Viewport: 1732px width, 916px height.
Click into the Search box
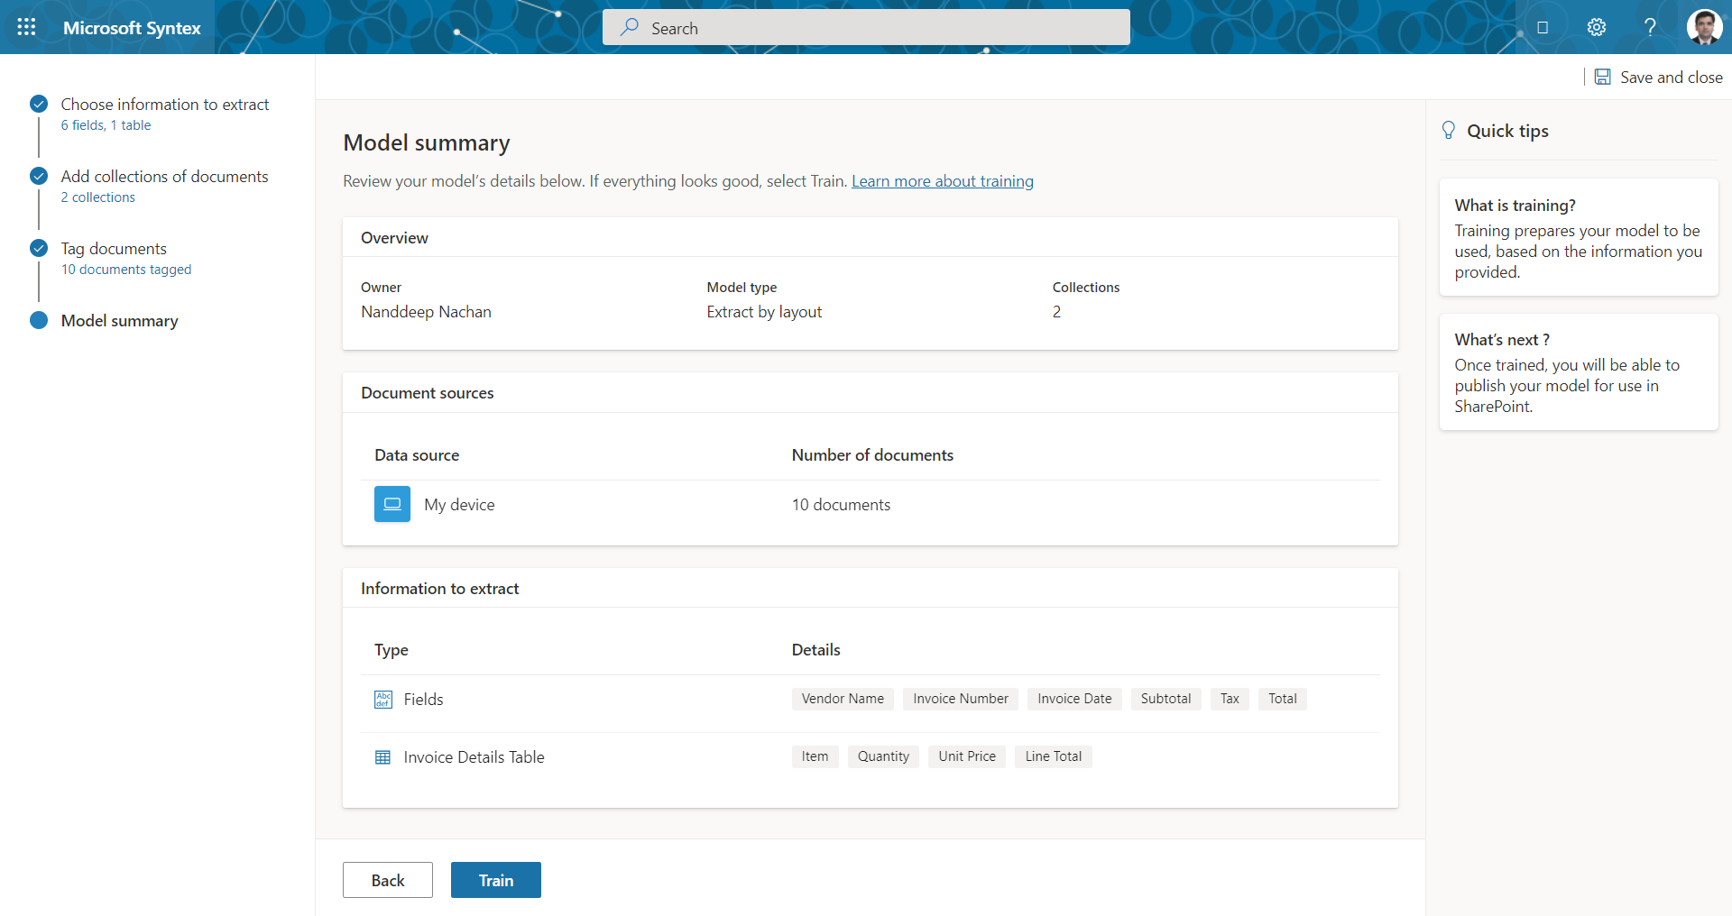pos(866,28)
